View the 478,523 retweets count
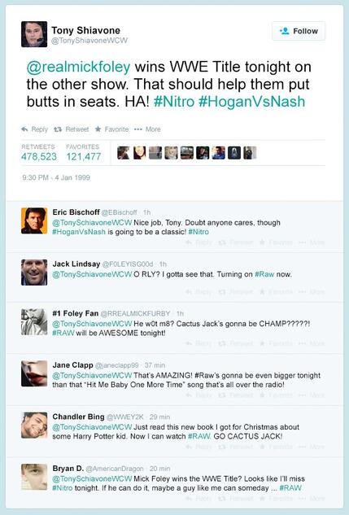Screen dimensions: 349x515 click(x=39, y=157)
